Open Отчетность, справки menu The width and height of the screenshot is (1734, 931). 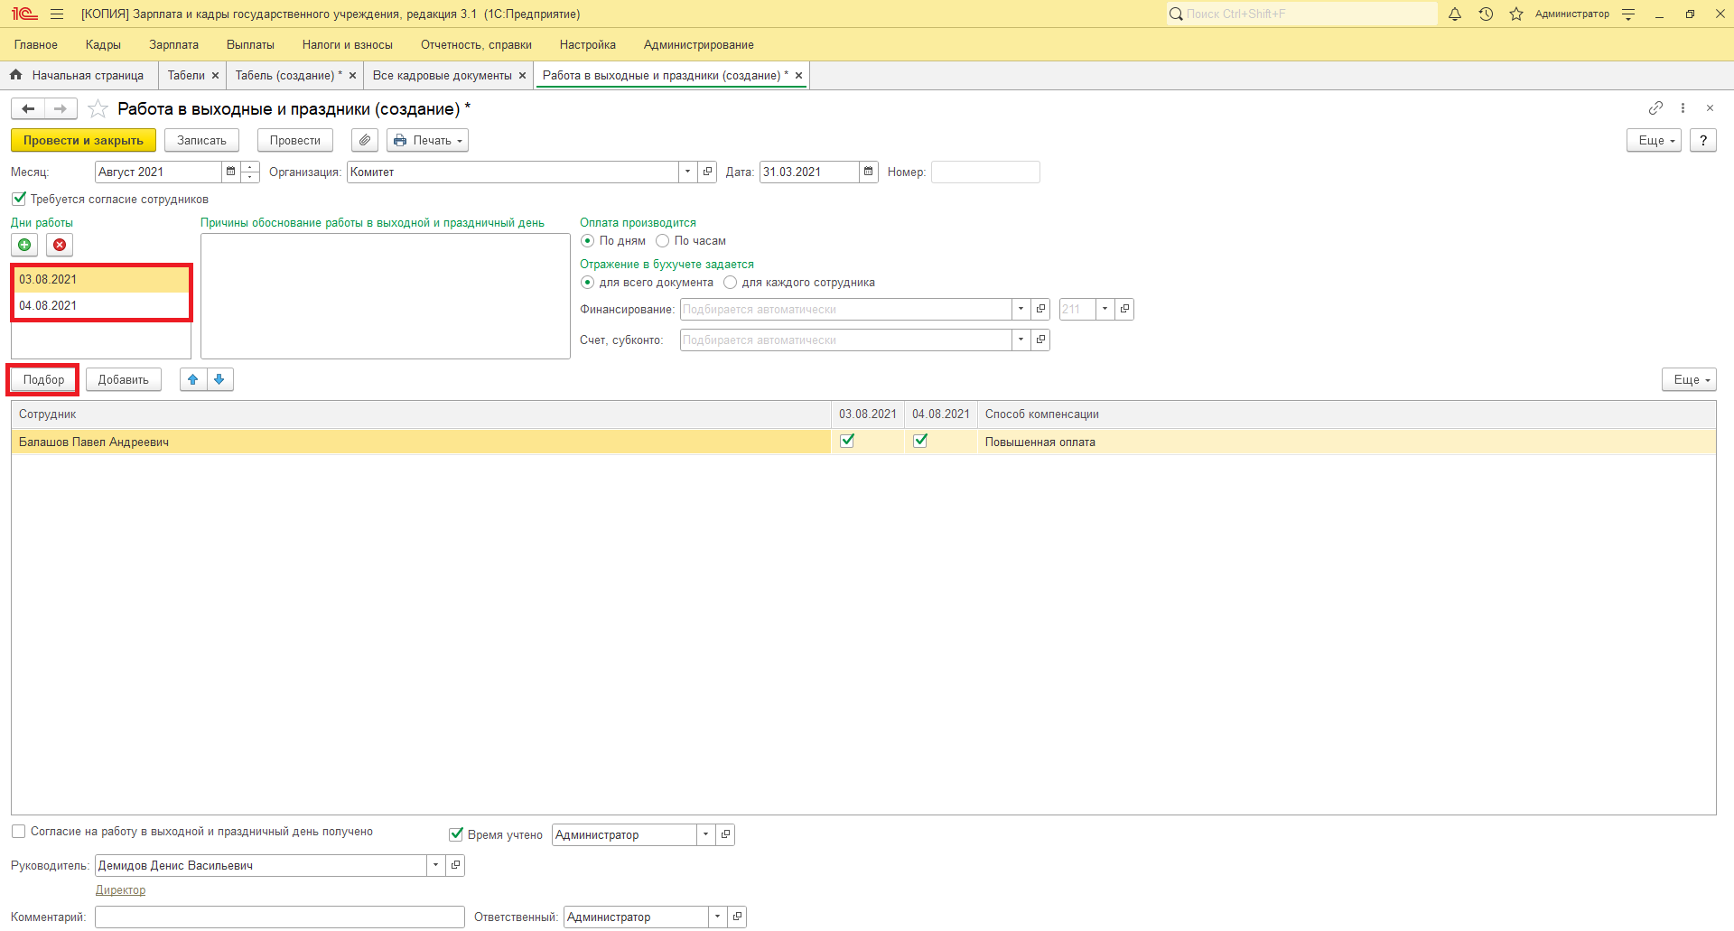[476, 45]
